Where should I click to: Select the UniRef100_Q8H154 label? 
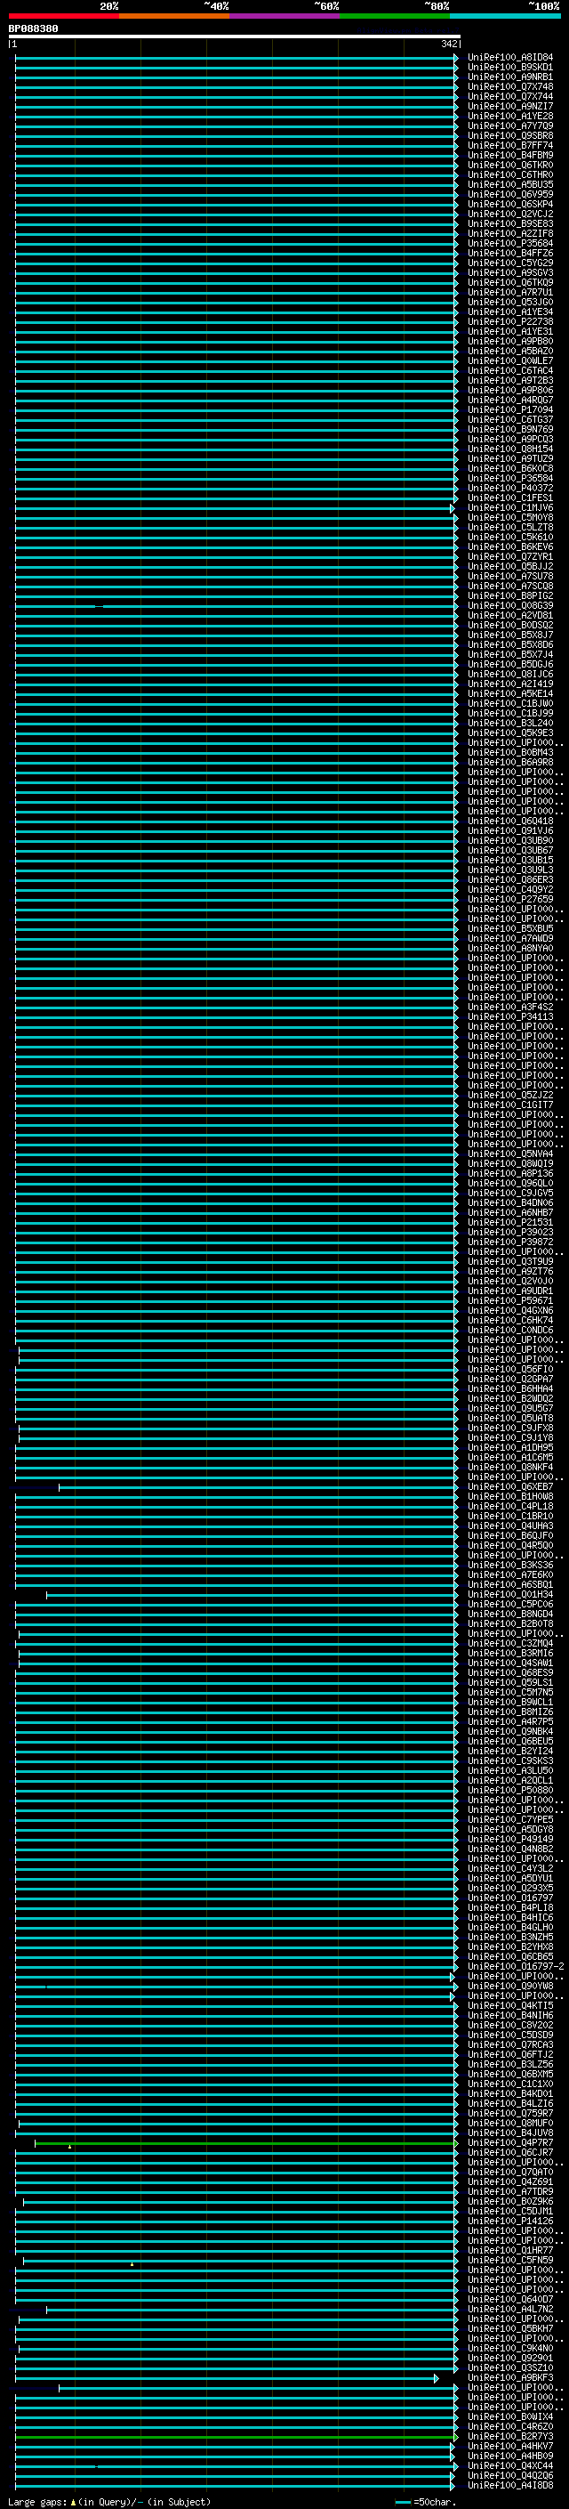click(x=509, y=449)
